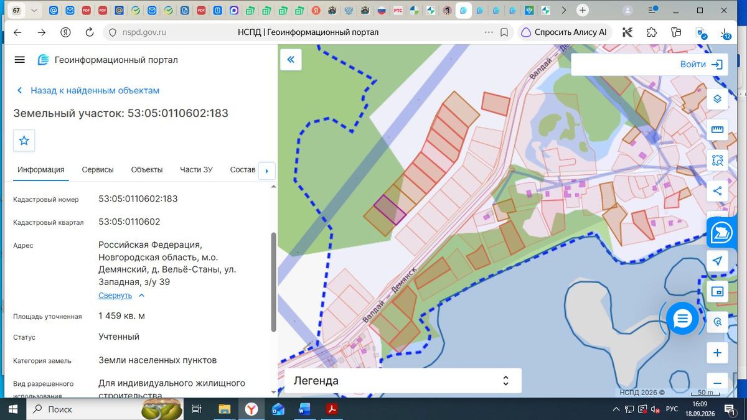The width and height of the screenshot is (747, 420).
Task: Center the map on my location
Action: [717, 261]
